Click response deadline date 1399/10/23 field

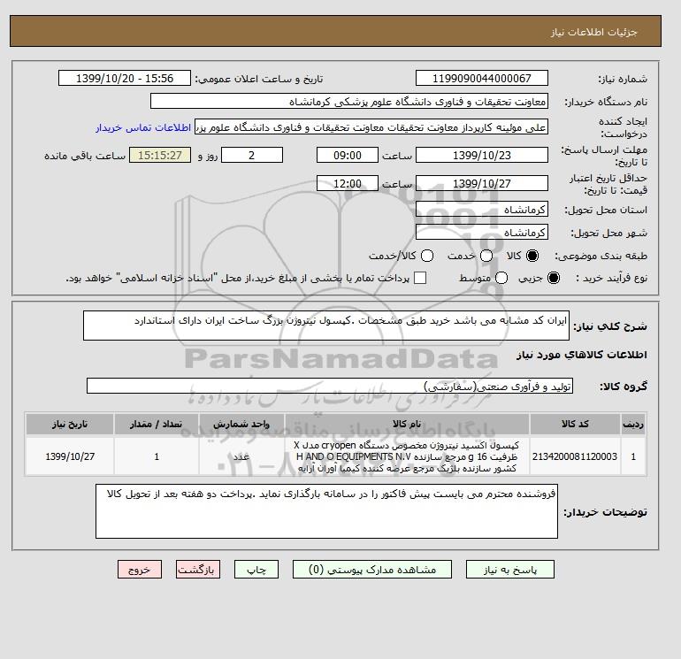(x=482, y=155)
